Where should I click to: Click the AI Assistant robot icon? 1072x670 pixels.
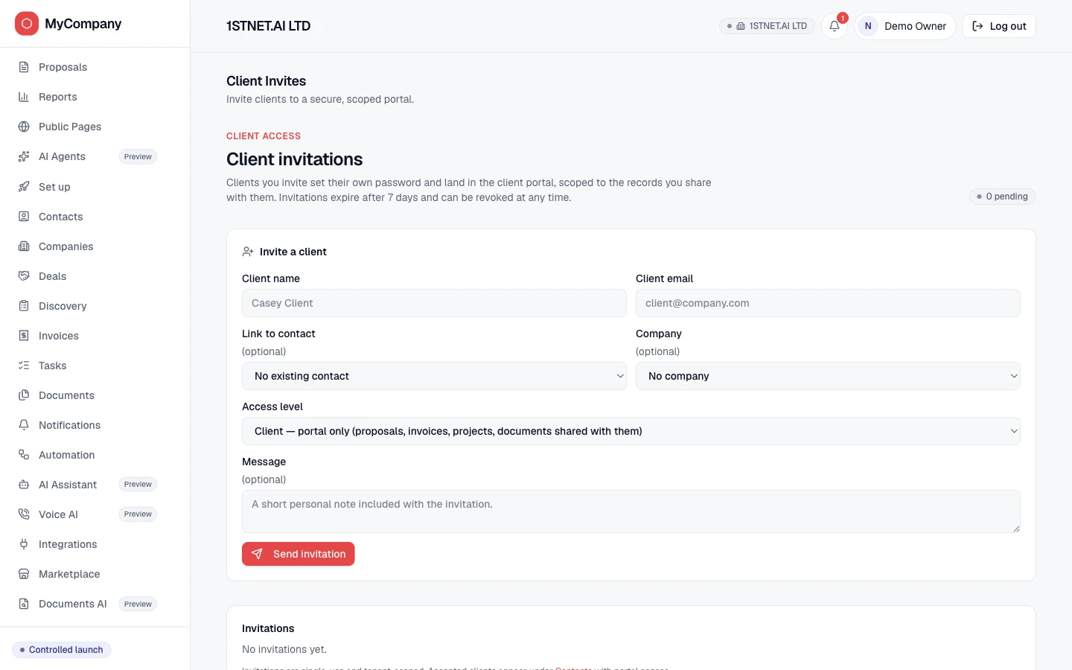pos(24,485)
